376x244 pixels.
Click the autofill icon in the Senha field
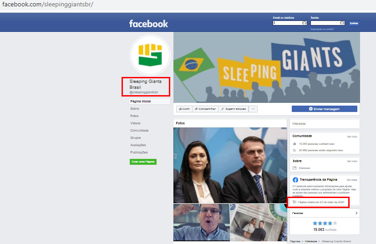[x=342, y=23]
